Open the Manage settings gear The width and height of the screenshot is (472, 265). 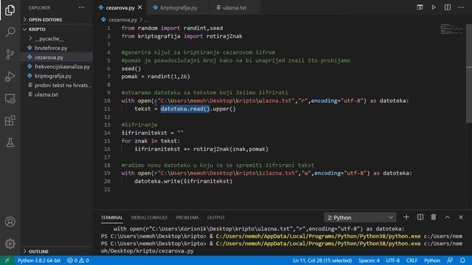(x=10, y=244)
